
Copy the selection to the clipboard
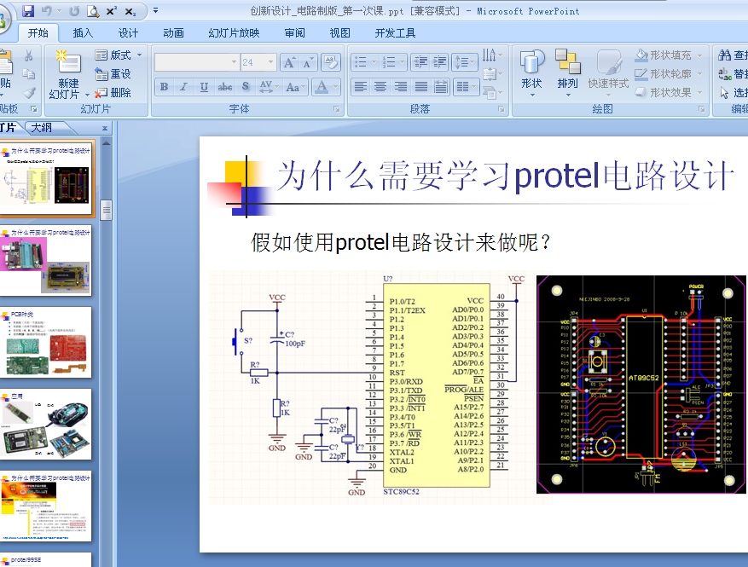coord(29,74)
